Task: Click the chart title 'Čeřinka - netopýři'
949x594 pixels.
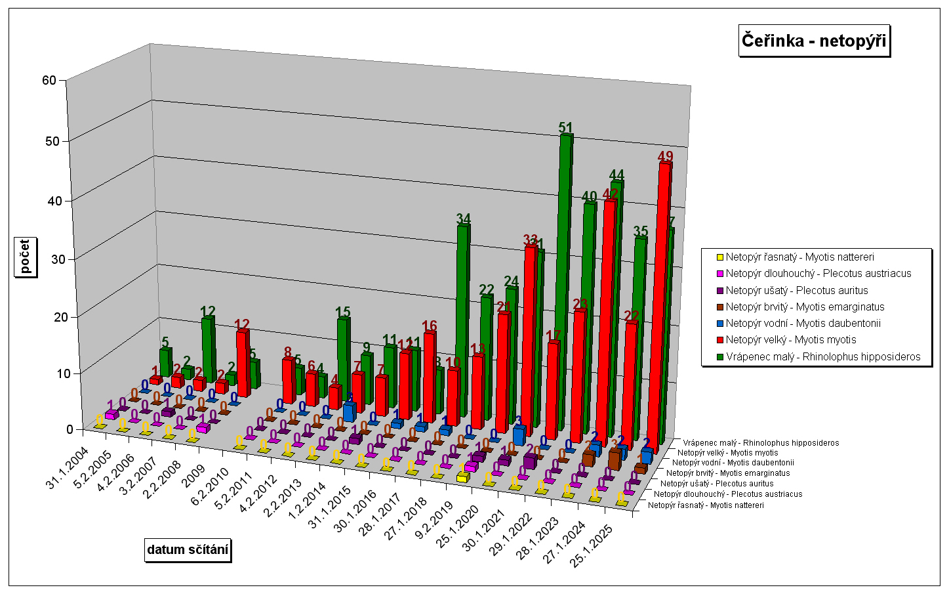Action: 814,41
